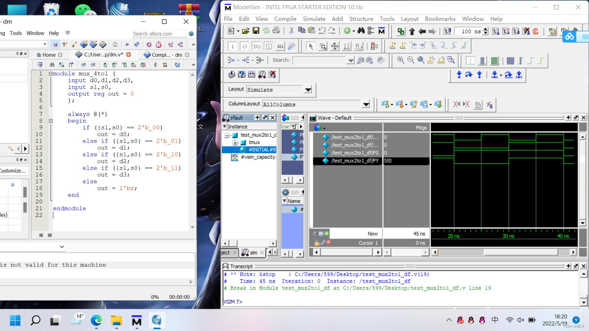Toggle code folding at begin line
Screen dimensions: 589x331
51,121
